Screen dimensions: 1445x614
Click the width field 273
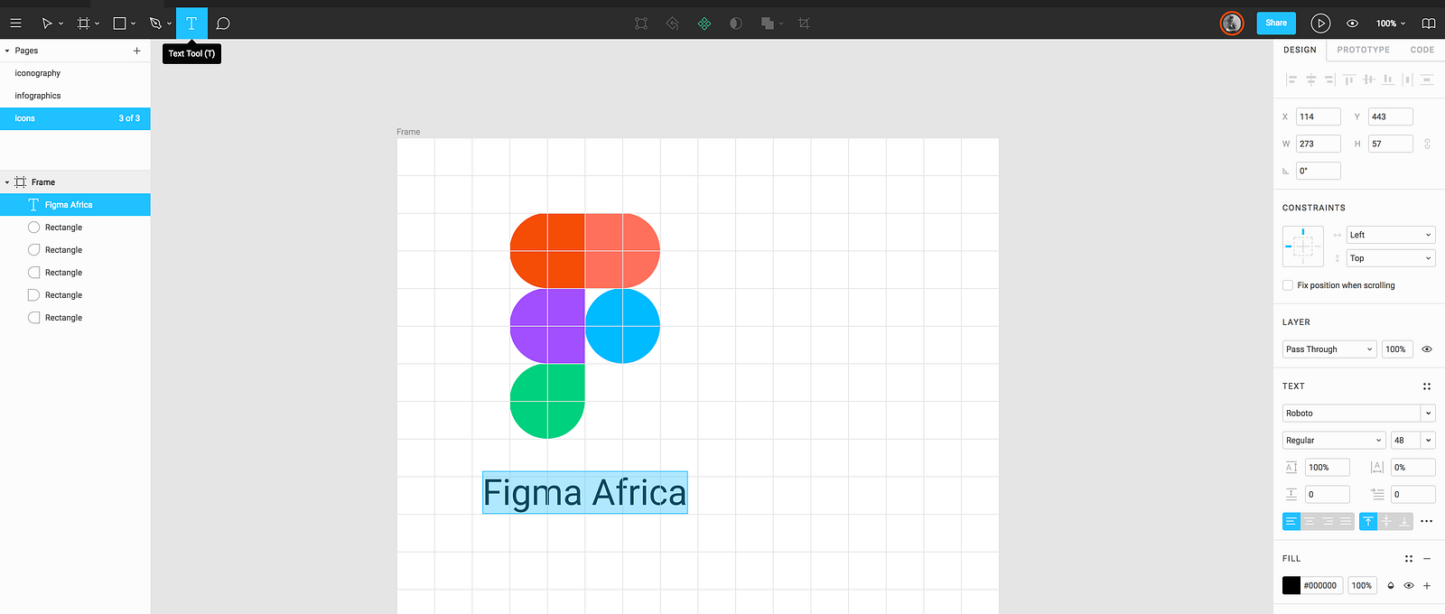tap(1319, 144)
